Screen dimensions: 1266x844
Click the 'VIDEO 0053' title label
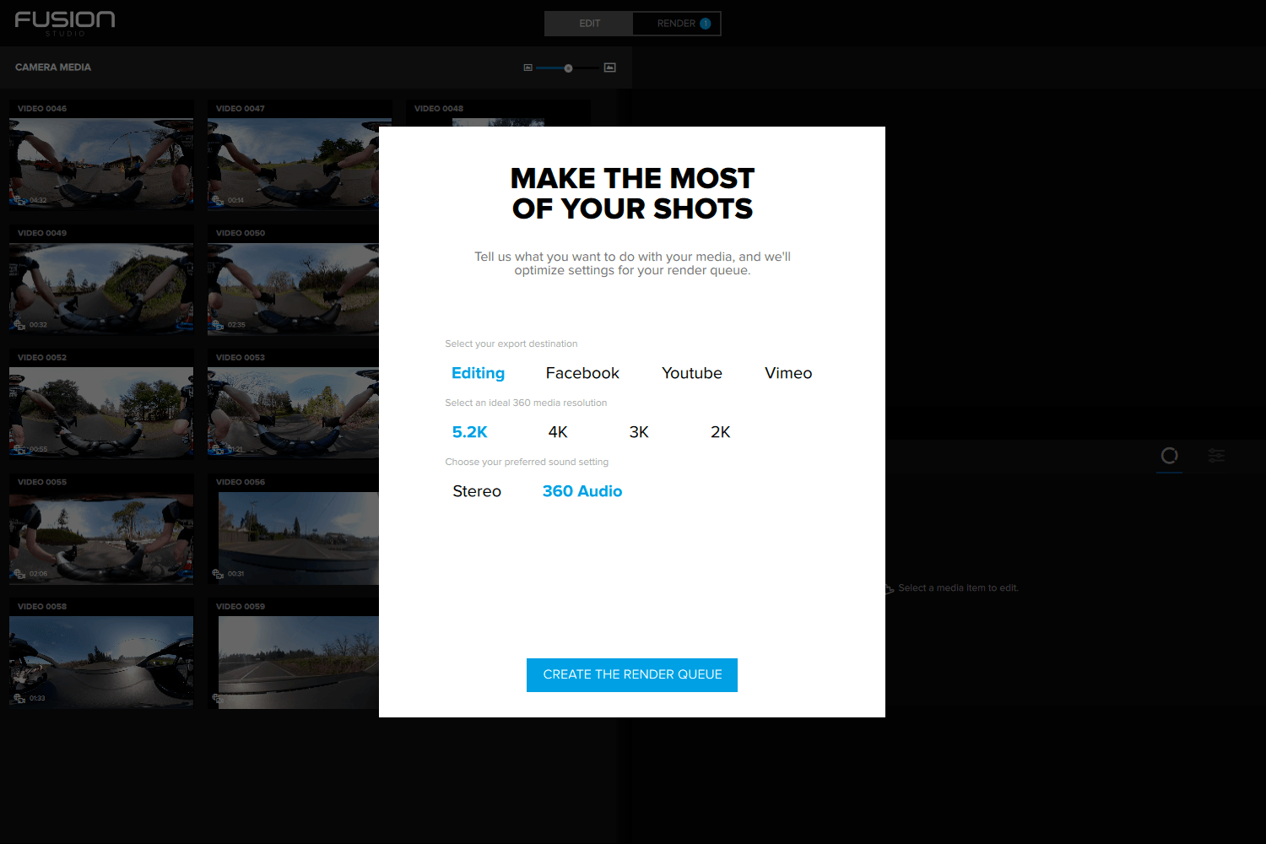[241, 357]
